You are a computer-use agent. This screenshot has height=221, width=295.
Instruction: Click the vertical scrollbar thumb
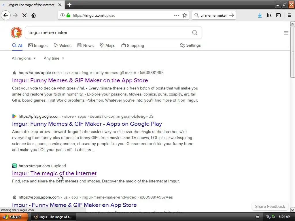click(293, 52)
